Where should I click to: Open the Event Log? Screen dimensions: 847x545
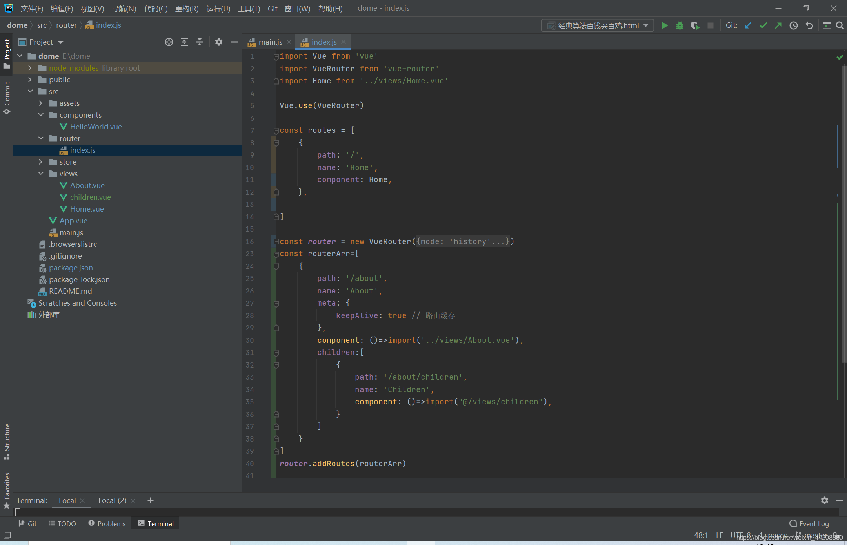[x=809, y=523]
